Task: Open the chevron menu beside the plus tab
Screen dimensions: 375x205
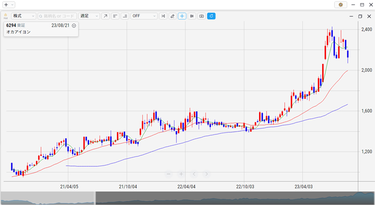Action: (12, 4)
